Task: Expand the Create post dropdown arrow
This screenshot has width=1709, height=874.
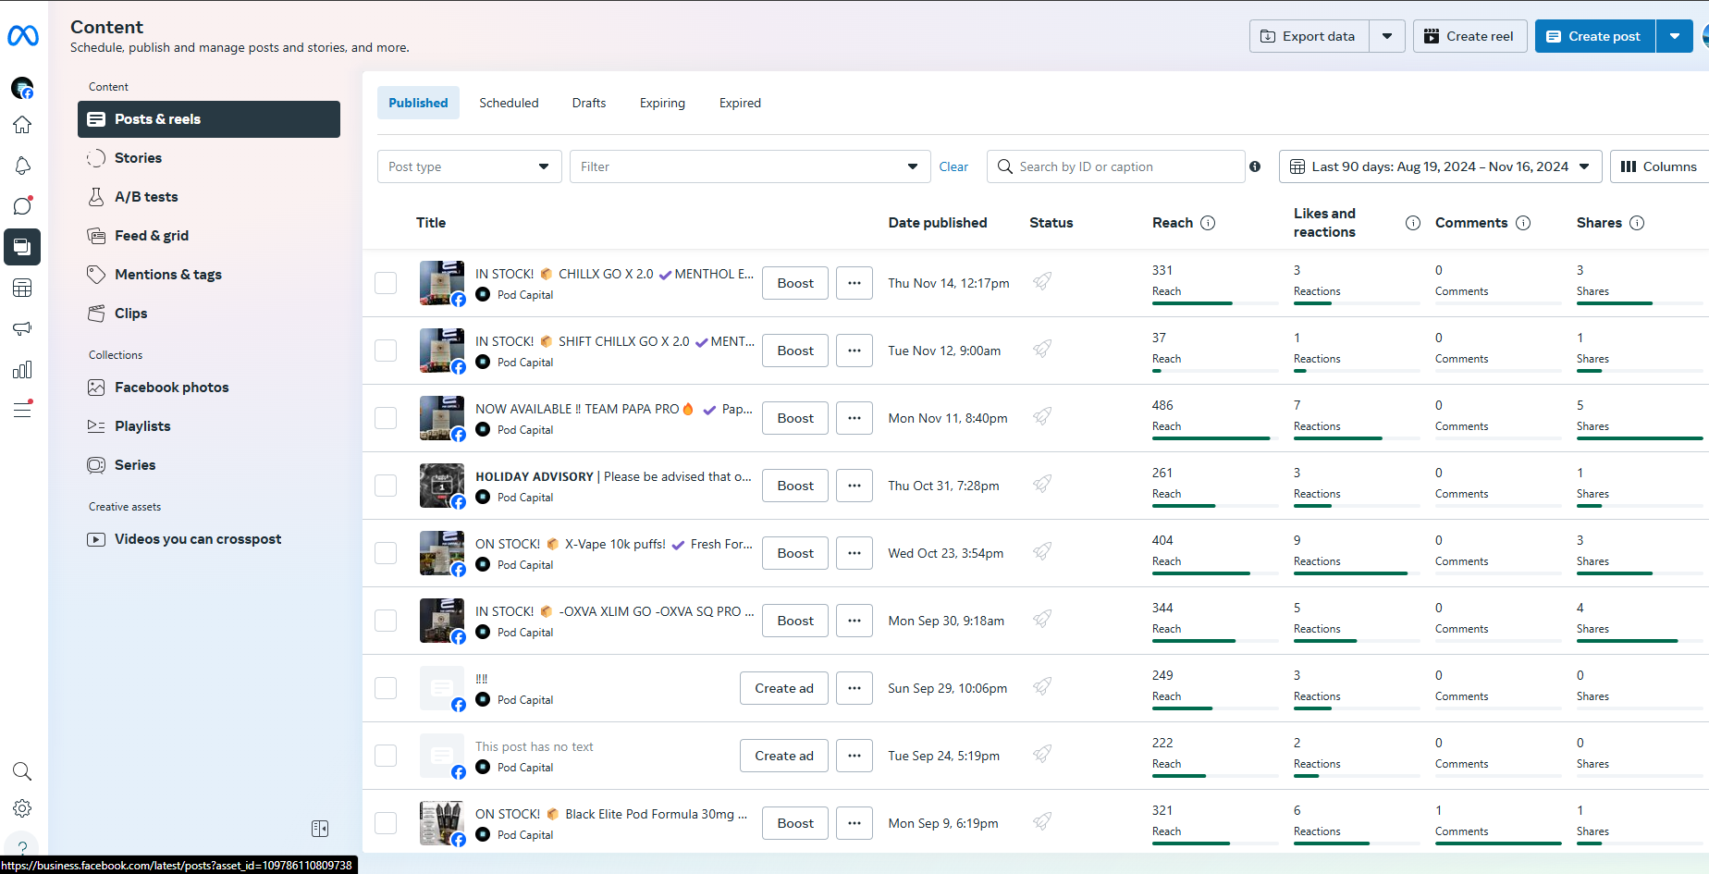Action: coord(1675,36)
